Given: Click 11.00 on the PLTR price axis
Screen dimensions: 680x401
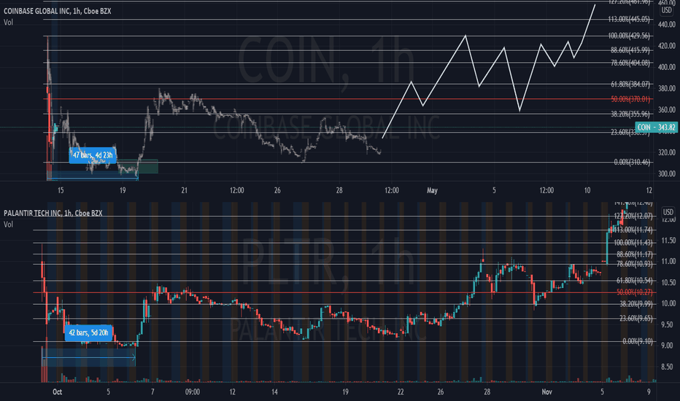Looking at the screenshot, I should 668,262.
